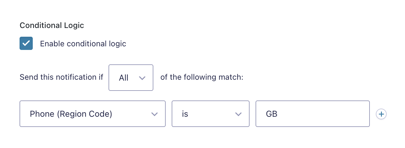Click the chevron arrow in the All selector
This screenshot has height=148, width=405.
coord(142,78)
